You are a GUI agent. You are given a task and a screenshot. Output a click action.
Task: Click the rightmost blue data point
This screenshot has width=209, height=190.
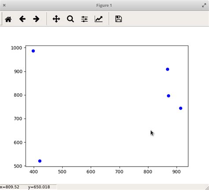point(181,108)
